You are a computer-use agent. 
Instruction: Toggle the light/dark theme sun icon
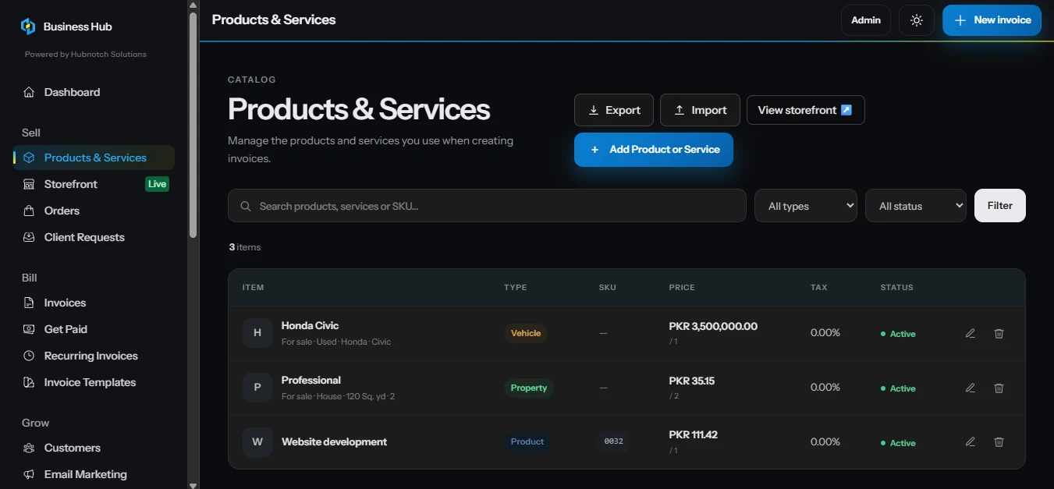point(917,20)
